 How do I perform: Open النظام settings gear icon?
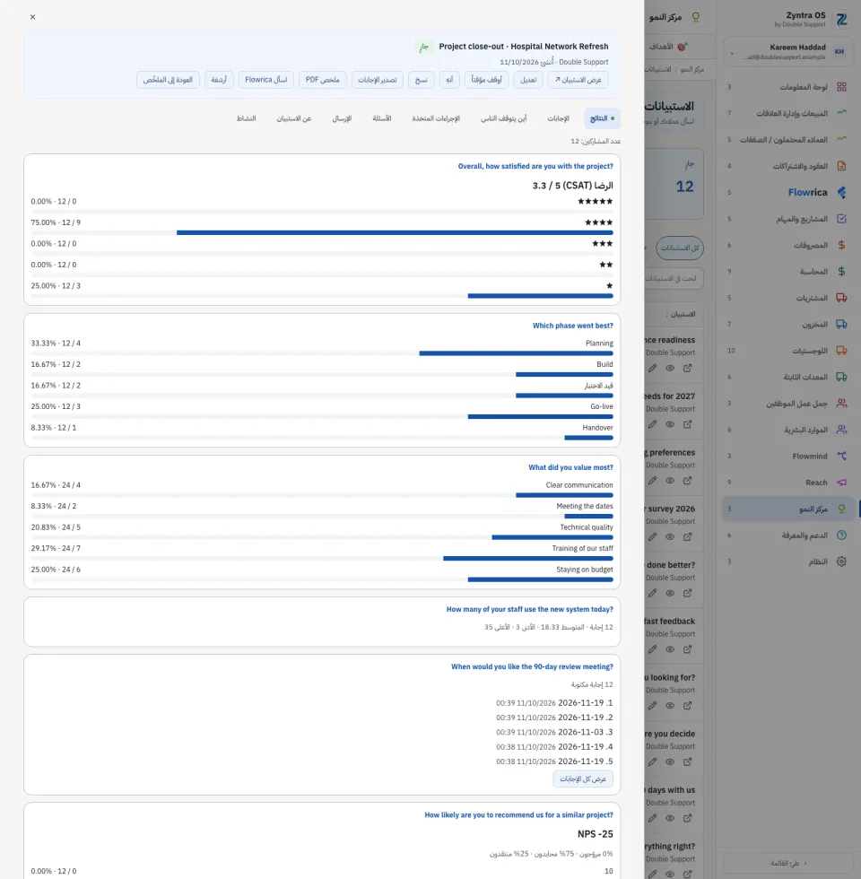pos(841,561)
